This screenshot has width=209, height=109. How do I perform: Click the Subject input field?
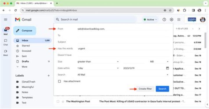[123, 42]
